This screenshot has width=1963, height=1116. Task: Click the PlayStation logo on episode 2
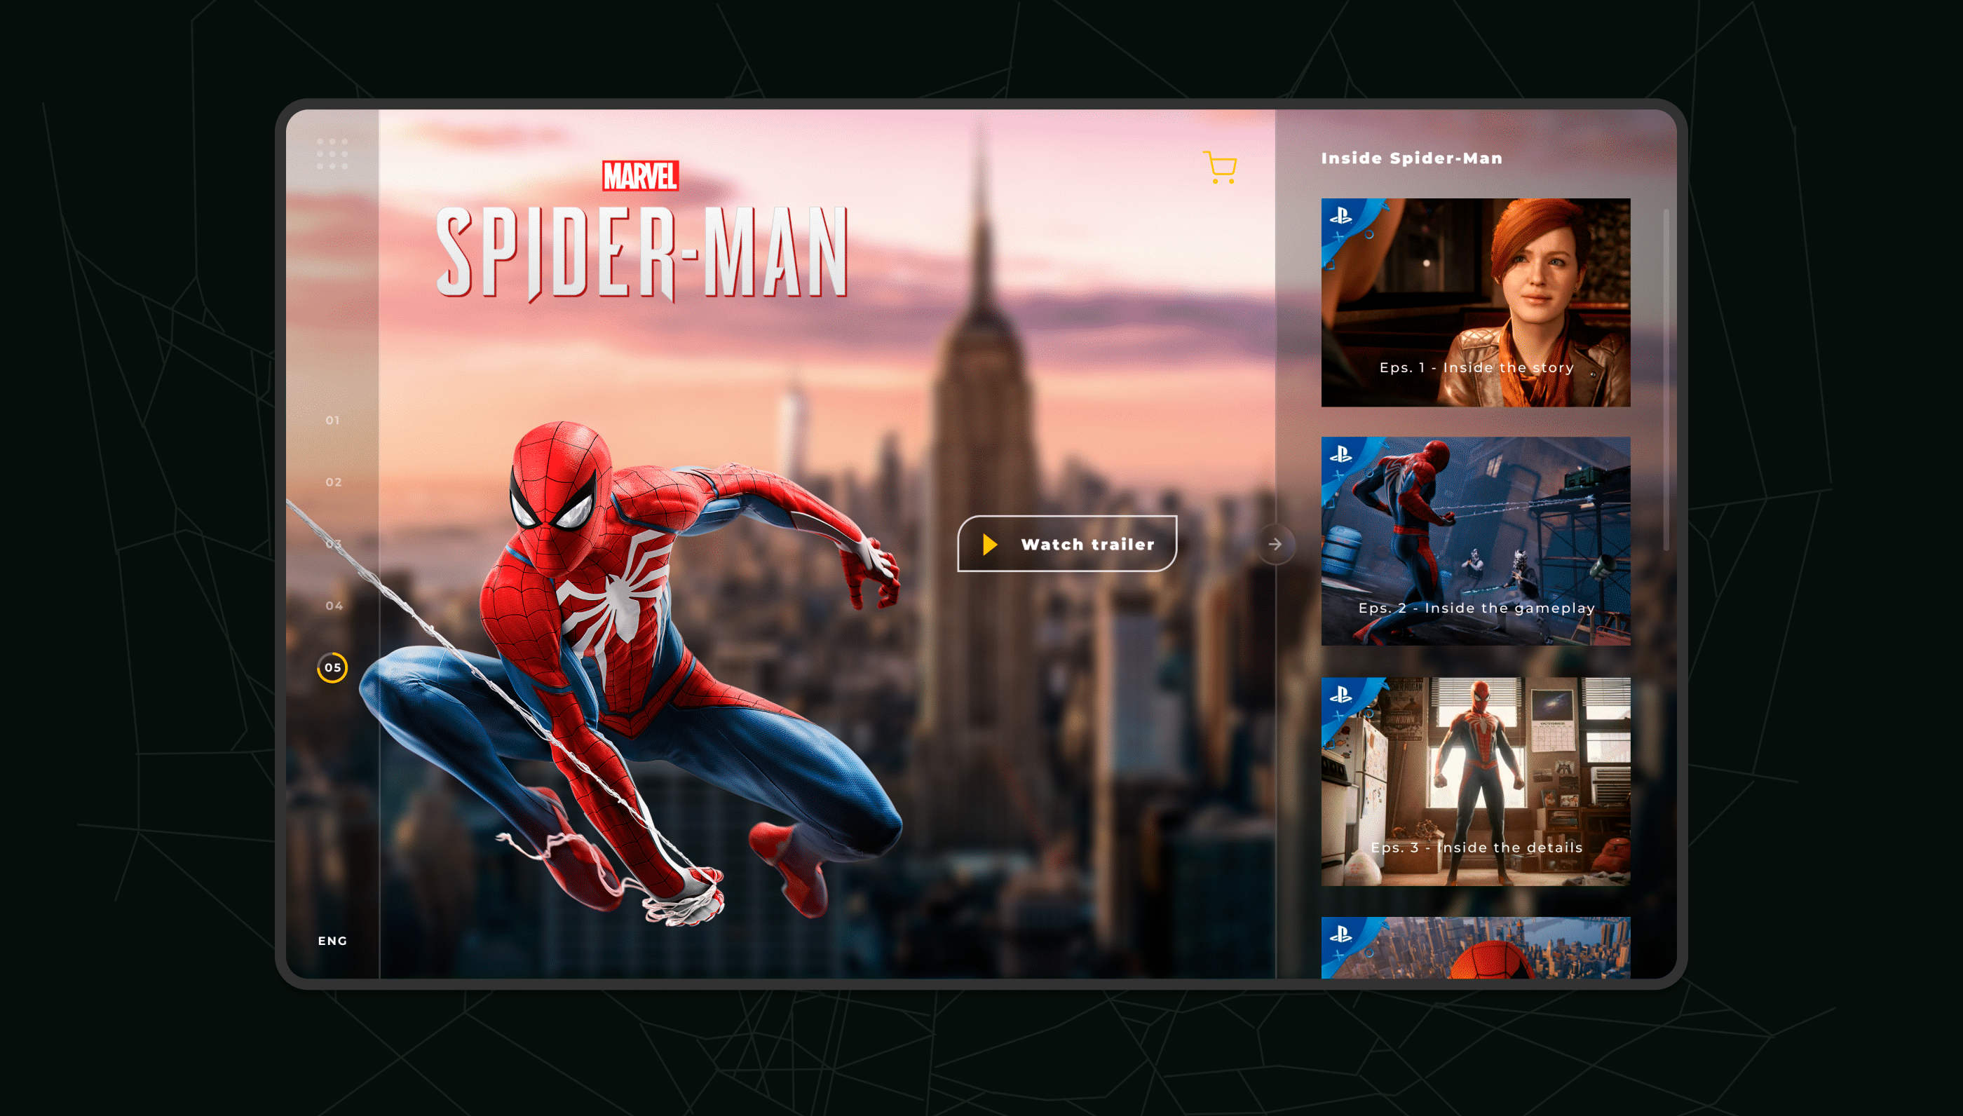pos(1340,454)
